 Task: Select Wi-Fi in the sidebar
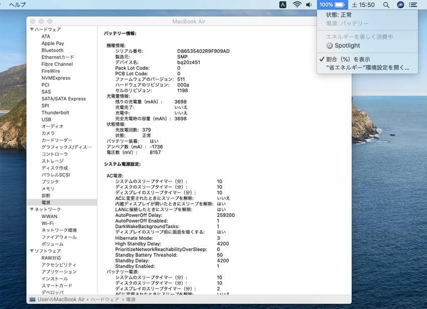coord(47,223)
